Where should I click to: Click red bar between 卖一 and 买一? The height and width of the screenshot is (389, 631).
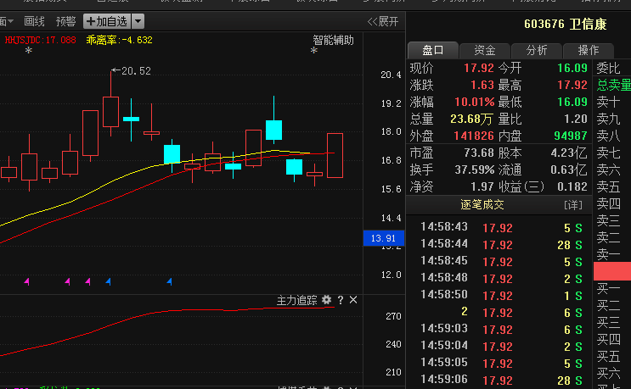(612, 271)
